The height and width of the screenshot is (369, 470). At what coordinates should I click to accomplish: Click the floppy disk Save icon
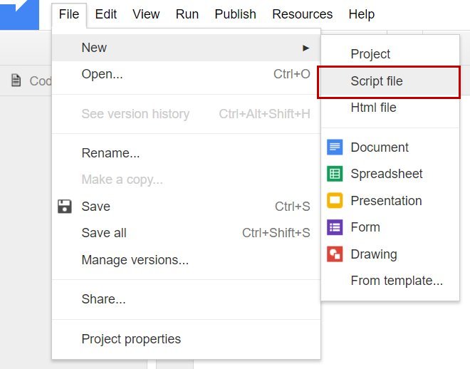[64, 207]
